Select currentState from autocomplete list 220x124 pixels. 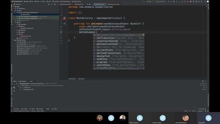(119, 50)
